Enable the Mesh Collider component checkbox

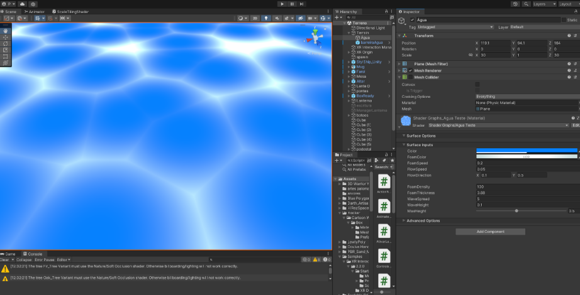coord(411,77)
